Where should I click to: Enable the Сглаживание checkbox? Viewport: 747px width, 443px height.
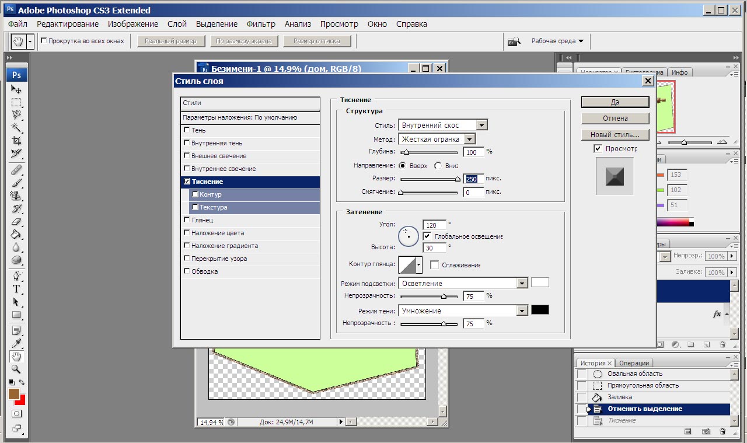coord(434,265)
